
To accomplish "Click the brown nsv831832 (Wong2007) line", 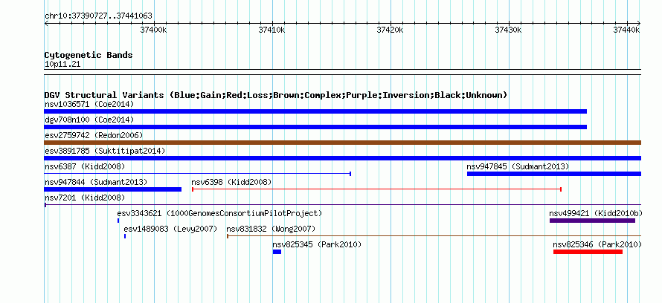I will click(x=434, y=236).
